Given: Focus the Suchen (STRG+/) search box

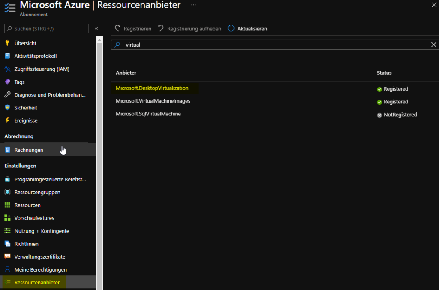Looking at the screenshot, I should [x=46, y=29].
